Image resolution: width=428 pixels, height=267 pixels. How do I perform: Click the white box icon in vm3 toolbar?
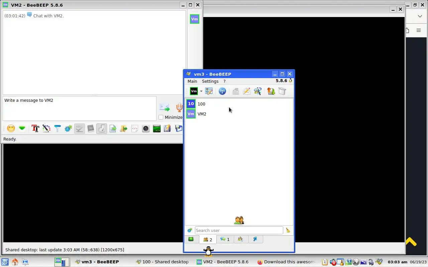(x=282, y=91)
